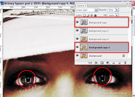Lock image pixels with brush icon
This screenshot has height=97, width=135.
click(x=88, y=15)
